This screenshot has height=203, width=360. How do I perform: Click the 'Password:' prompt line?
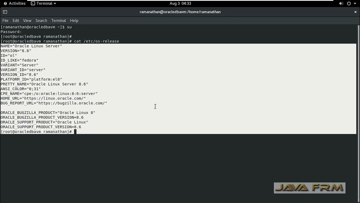pos(11,32)
